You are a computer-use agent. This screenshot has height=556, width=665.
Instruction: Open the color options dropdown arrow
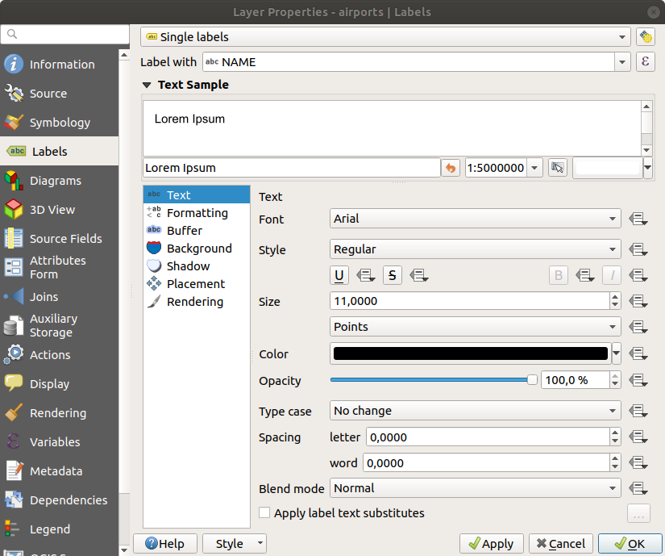pos(616,353)
